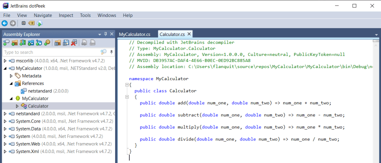Image resolution: width=381 pixels, height=163 pixels.
Task: Switch to the MyCalculator.cs tab
Action: click(134, 34)
